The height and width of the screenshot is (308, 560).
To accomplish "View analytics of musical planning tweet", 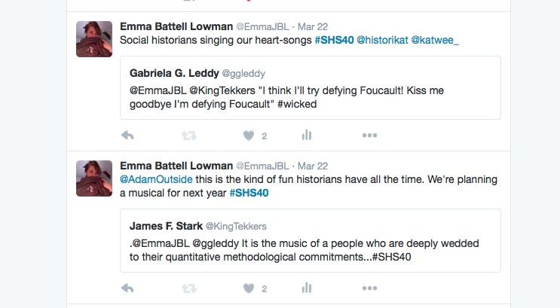I will click(307, 288).
